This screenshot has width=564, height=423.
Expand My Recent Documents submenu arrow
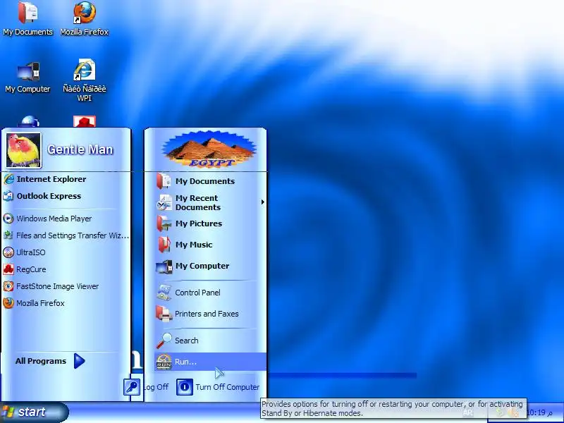(263, 202)
